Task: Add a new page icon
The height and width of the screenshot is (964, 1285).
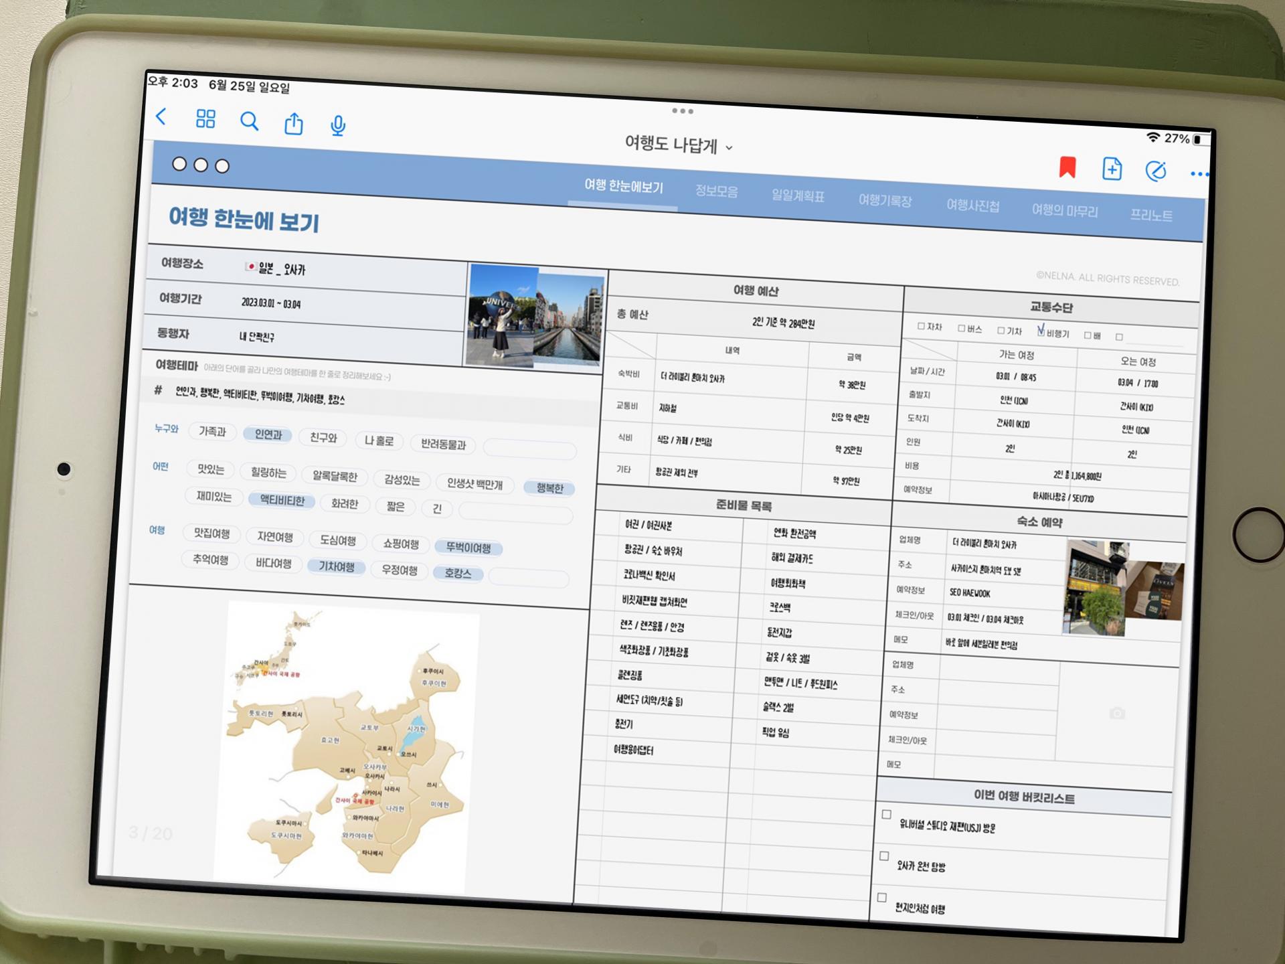Action: tap(1112, 169)
